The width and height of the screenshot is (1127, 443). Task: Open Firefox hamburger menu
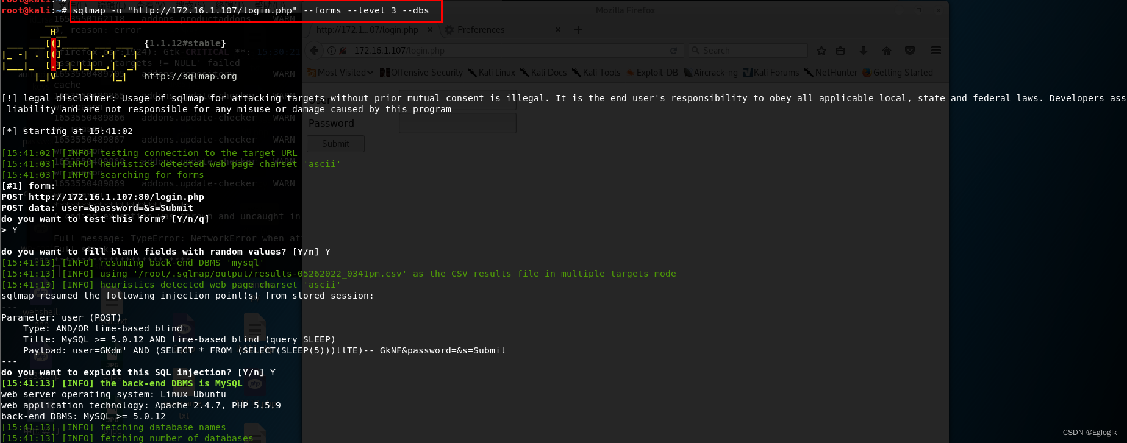[936, 51]
